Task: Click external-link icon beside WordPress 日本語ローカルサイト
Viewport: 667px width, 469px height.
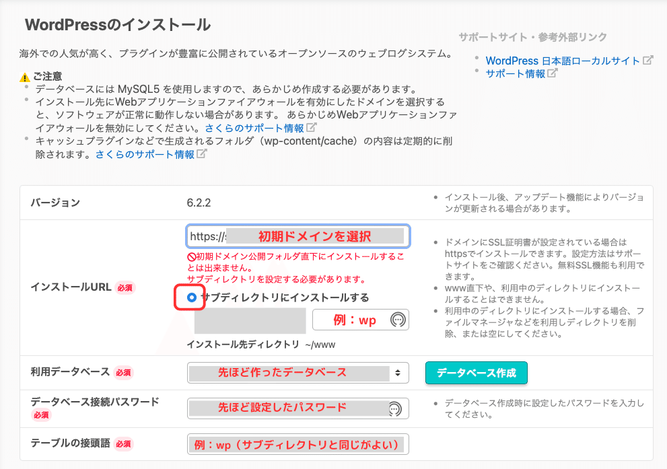Action: pos(647,61)
